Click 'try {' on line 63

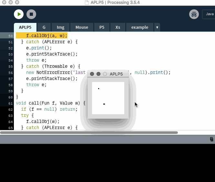tap(27, 116)
